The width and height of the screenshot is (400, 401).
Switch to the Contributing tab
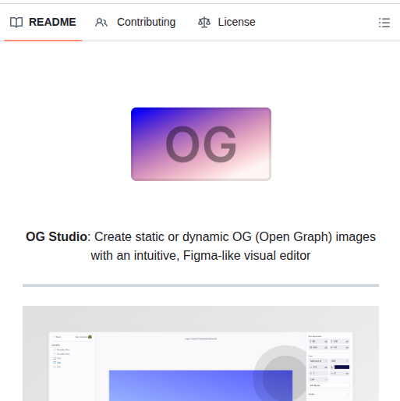[x=136, y=22]
